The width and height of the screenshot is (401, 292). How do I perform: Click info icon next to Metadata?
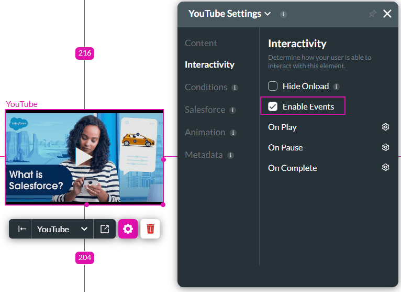click(230, 155)
